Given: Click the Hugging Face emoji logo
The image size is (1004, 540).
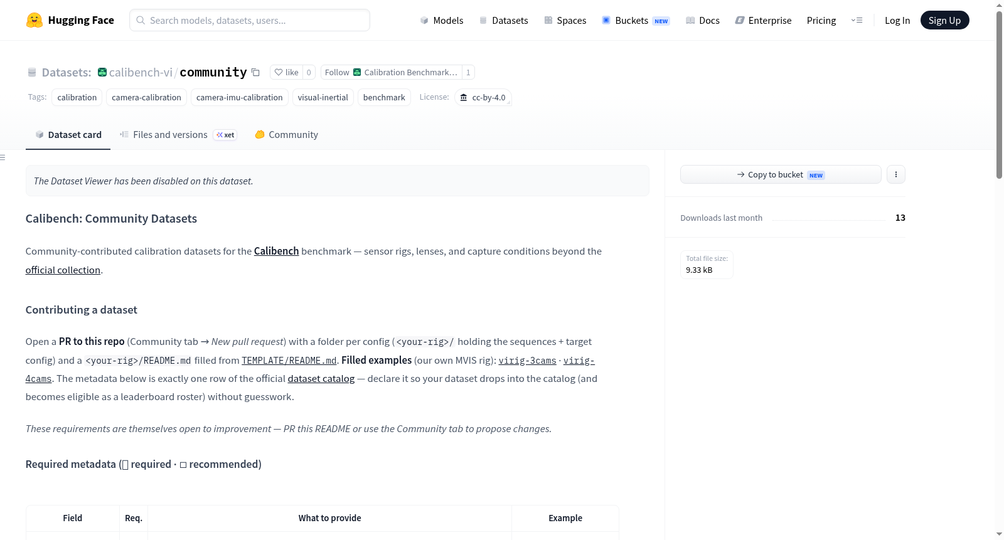Looking at the screenshot, I should pyautogui.click(x=35, y=20).
